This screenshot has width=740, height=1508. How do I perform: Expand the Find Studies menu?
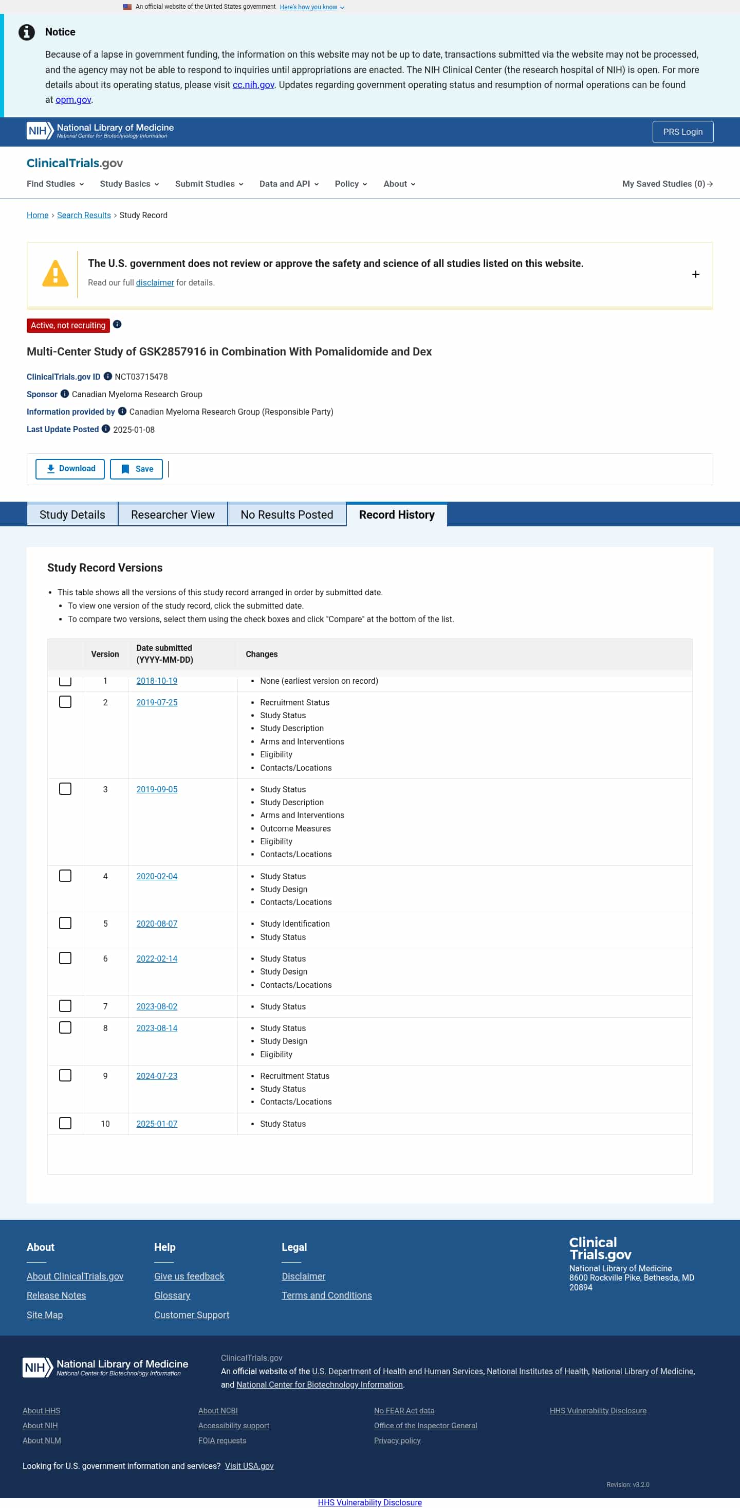[55, 184]
